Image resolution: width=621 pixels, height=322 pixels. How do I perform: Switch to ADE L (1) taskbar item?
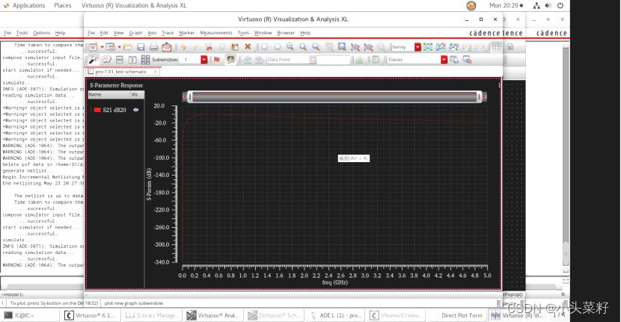(336, 315)
